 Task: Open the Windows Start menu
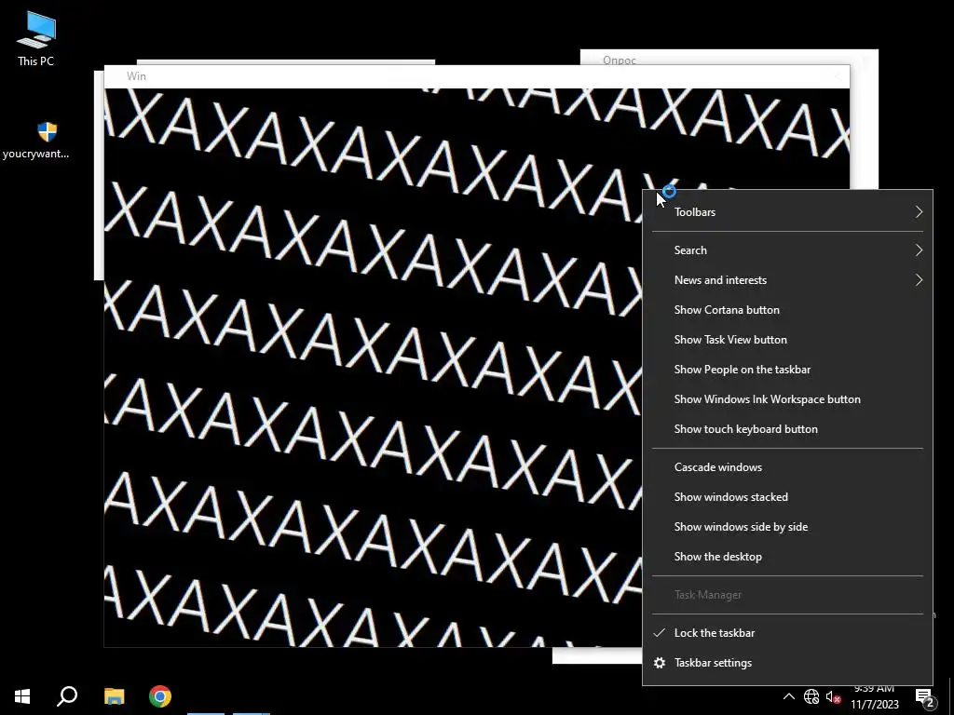[22, 696]
